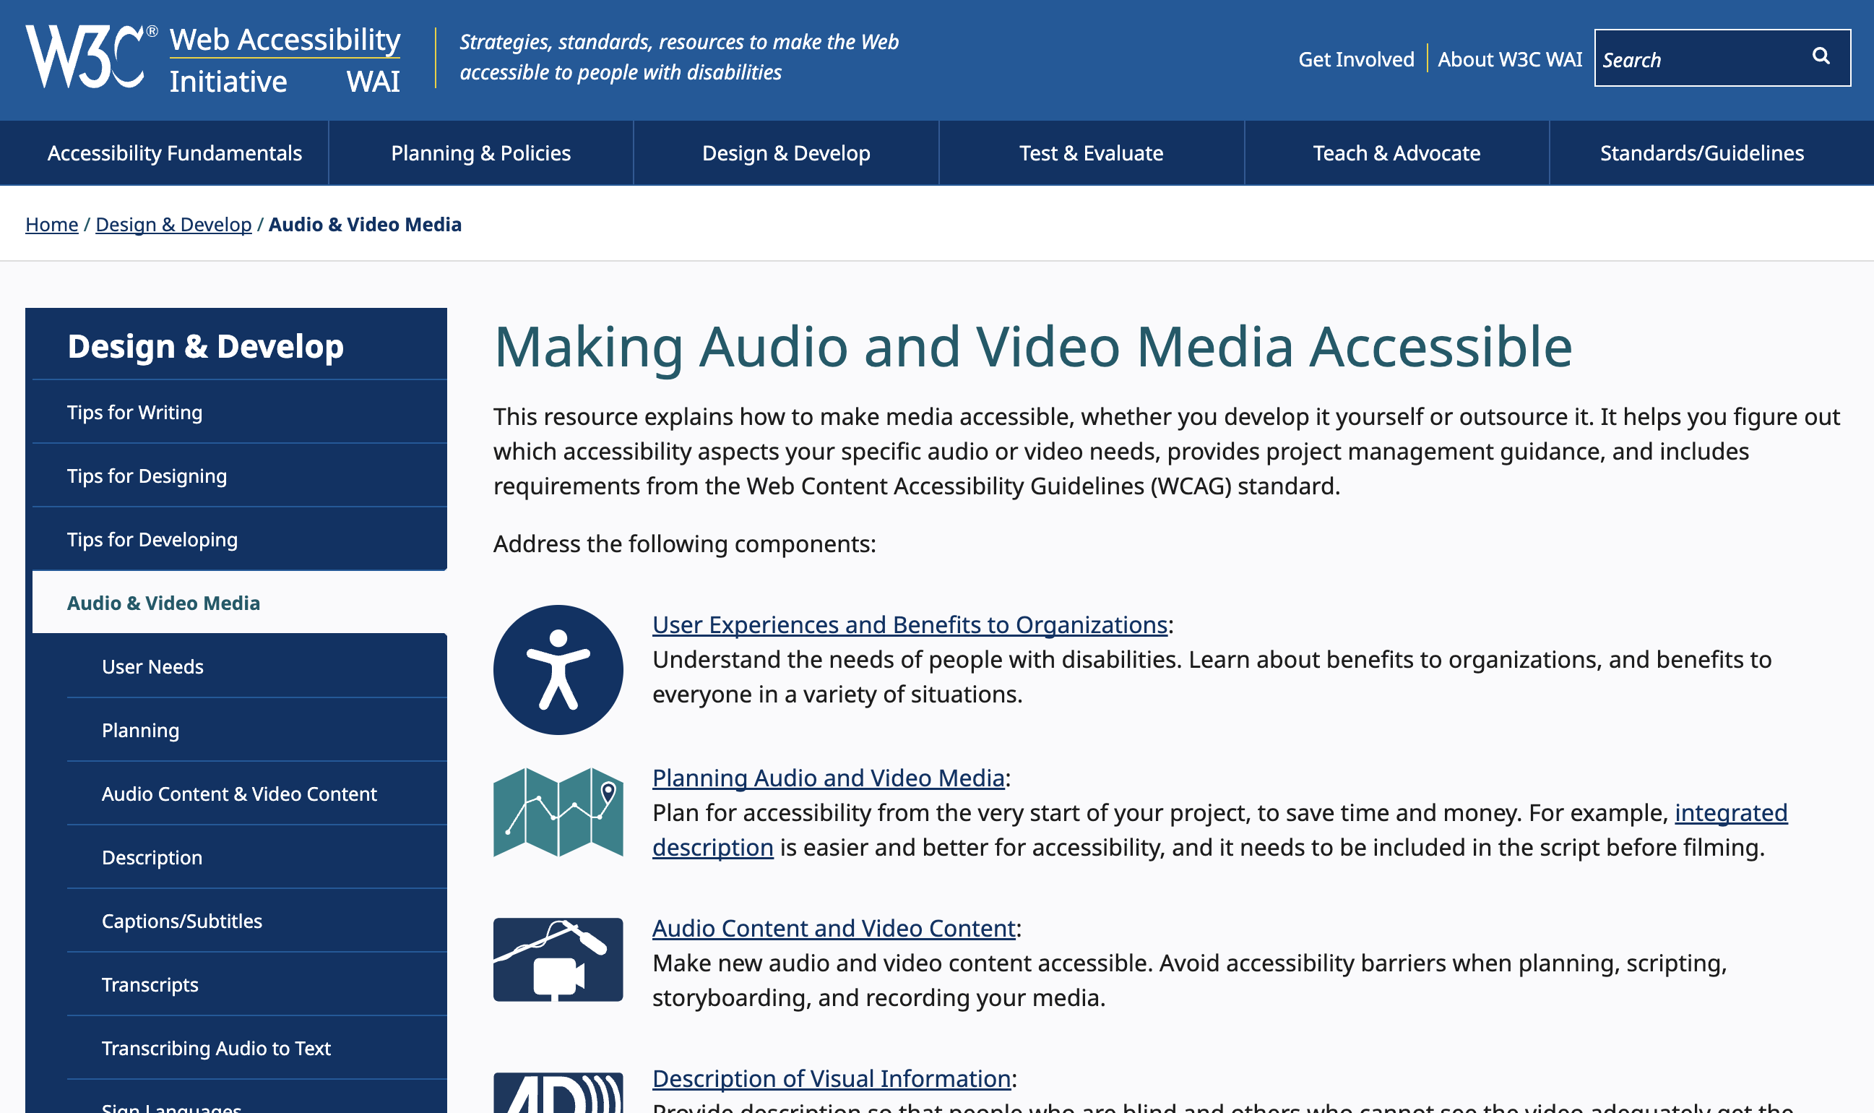Screen dimensions: 1874x1113
Task: Open the Design & Develop nav menu
Action: [x=785, y=153]
